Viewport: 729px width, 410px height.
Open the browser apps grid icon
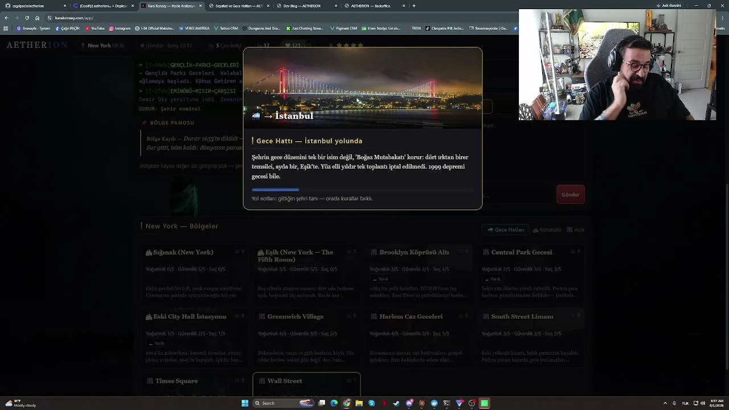point(6,28)
